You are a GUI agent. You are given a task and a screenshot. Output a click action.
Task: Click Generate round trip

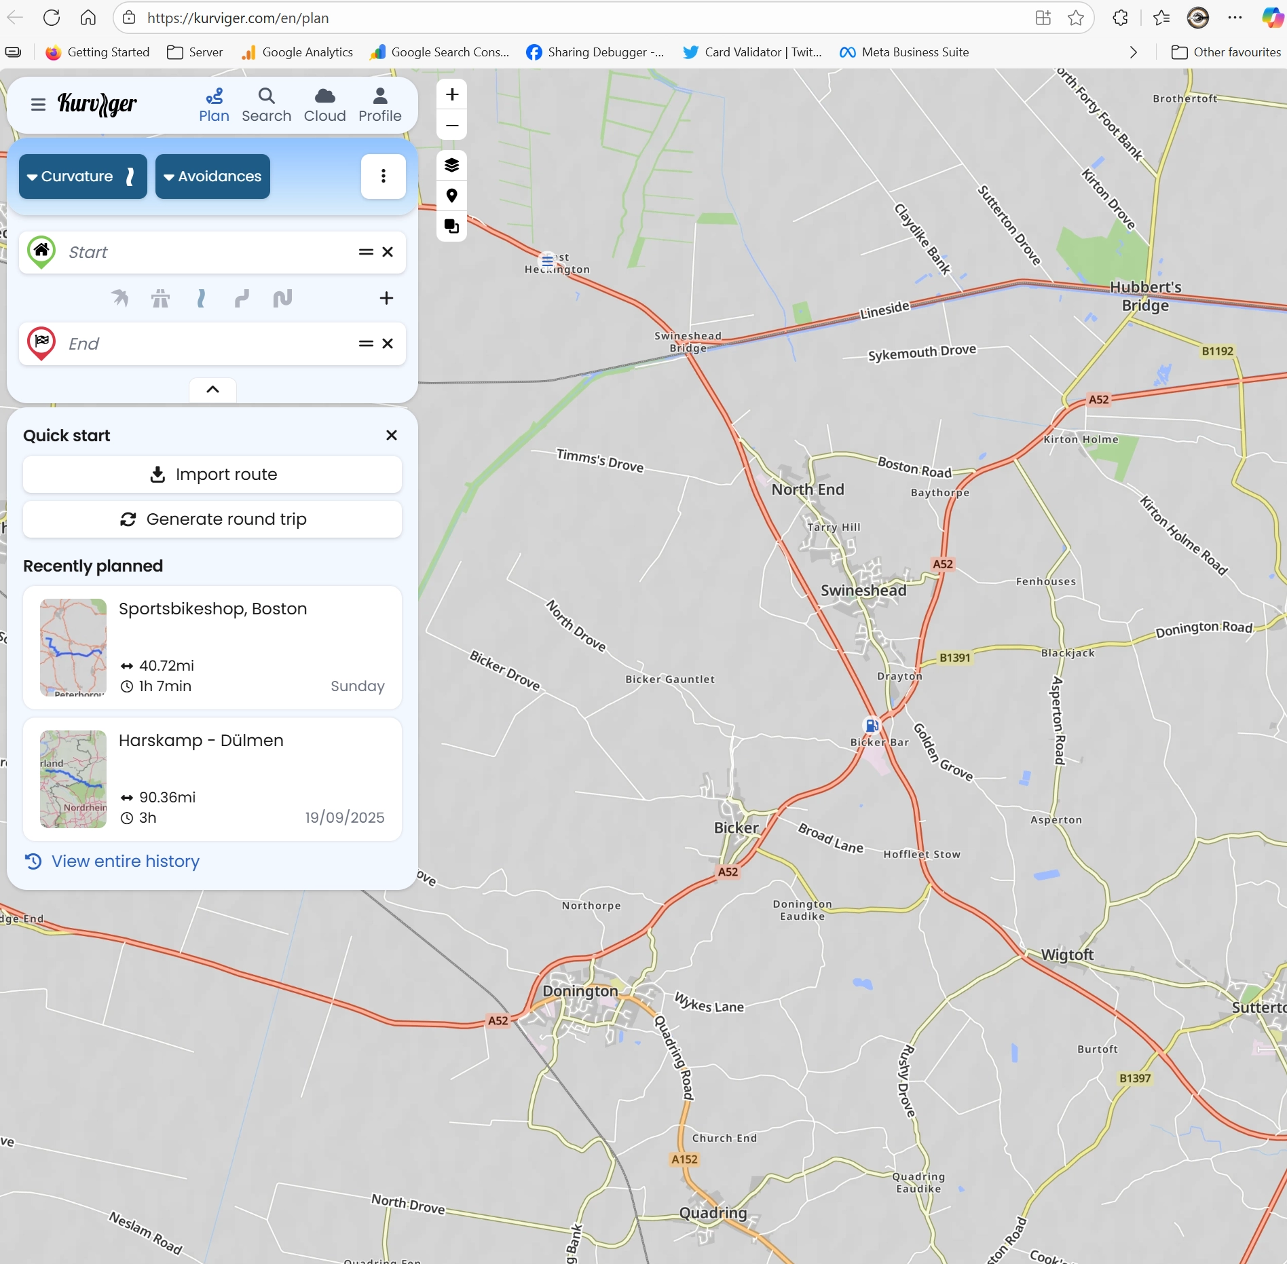tap(212, 519)
